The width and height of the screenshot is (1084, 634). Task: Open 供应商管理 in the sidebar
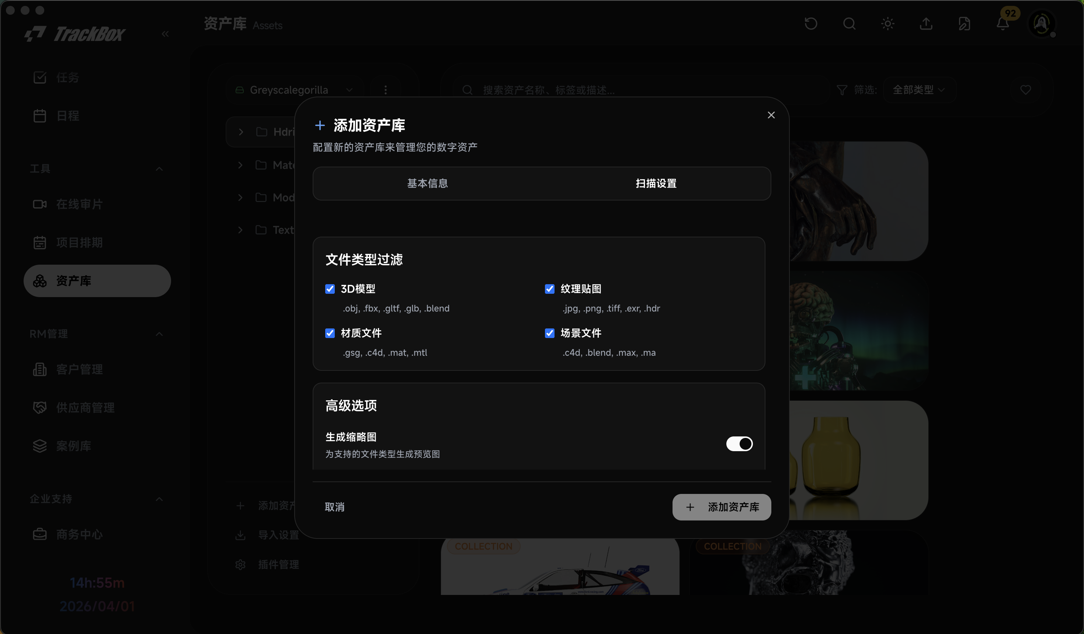tap(97, 408)
